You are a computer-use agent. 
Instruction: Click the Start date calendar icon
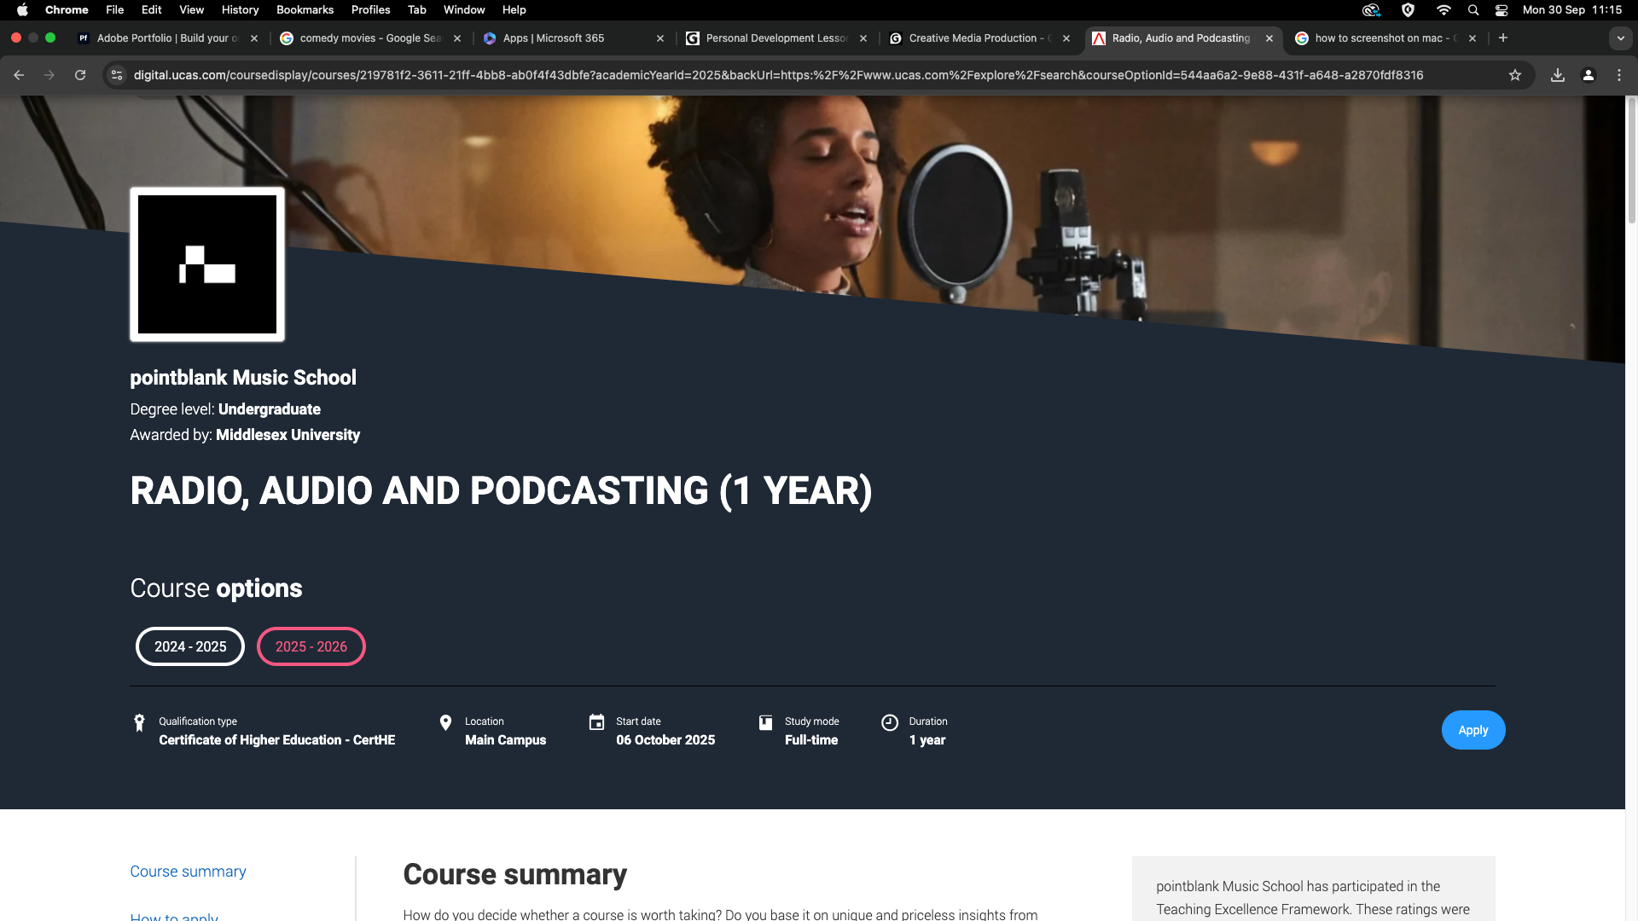(x=596, y=722)
